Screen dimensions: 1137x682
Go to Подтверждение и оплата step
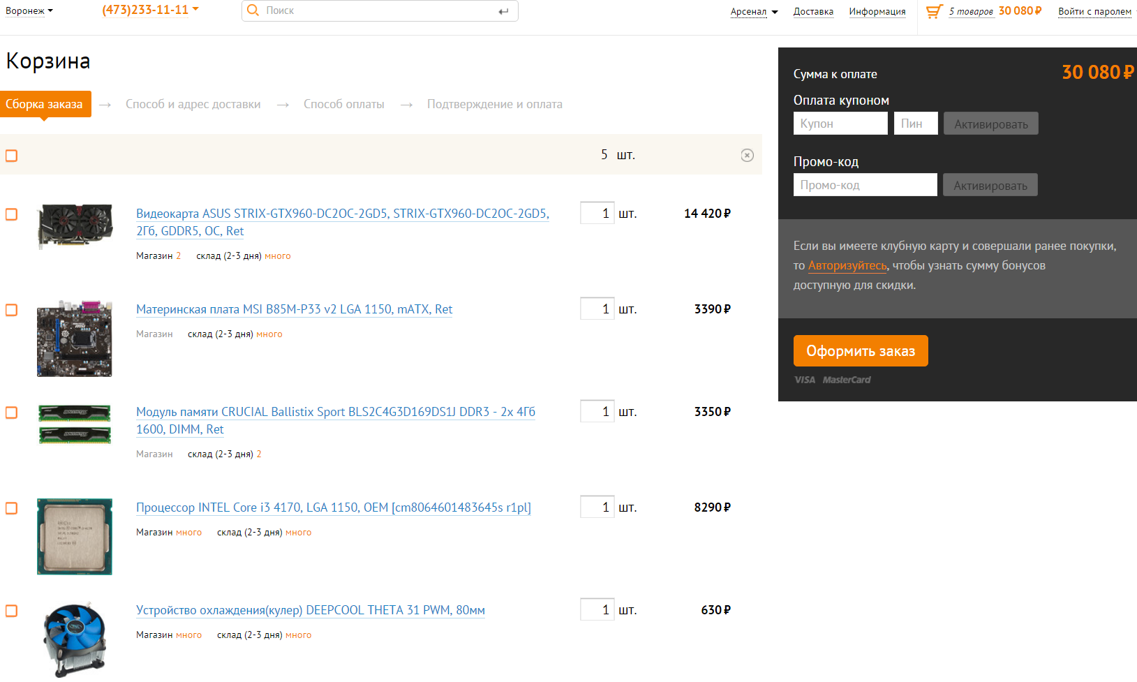[495, 104]
